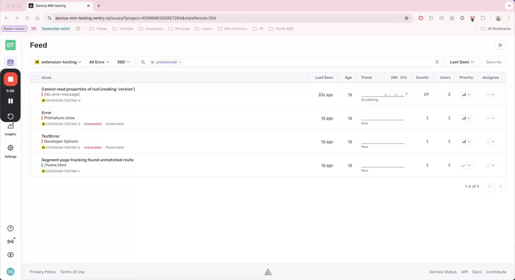Remove the 'is unresolved' filter token
Screen dimensions: 515x280
180,62
